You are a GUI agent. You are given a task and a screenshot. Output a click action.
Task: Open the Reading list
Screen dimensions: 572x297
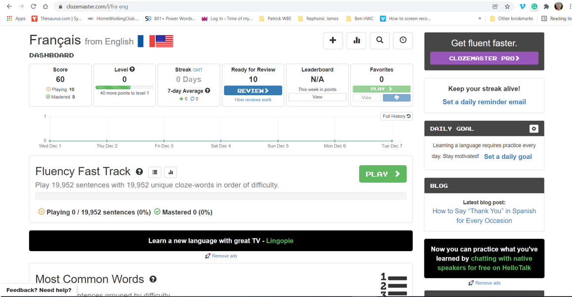tap(556, 19)
